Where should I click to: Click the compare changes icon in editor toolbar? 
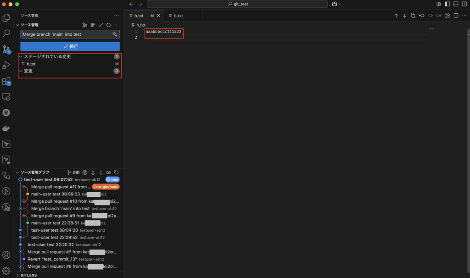(x=413, y=16)
